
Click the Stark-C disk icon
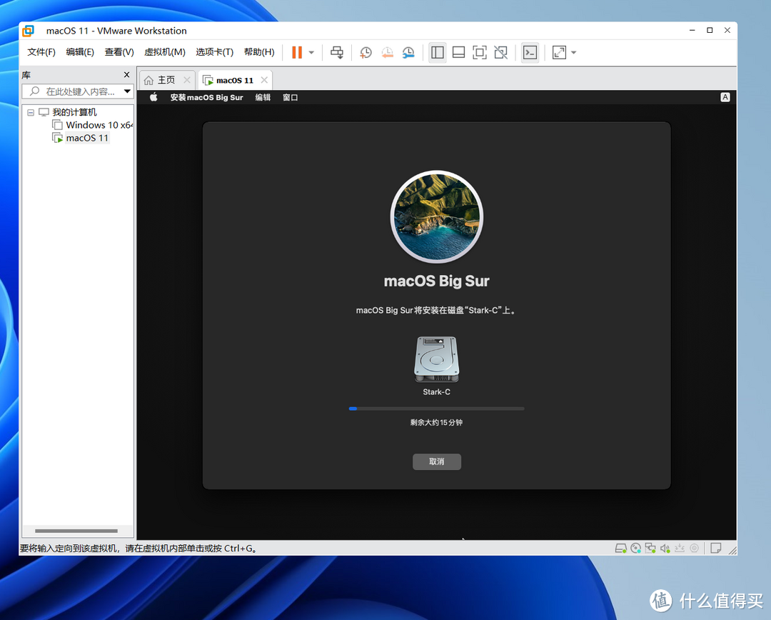click(x=437, y=359)
